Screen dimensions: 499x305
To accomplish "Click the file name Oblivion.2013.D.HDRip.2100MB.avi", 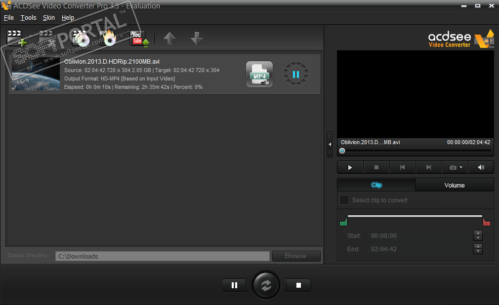I will (112, 62).
